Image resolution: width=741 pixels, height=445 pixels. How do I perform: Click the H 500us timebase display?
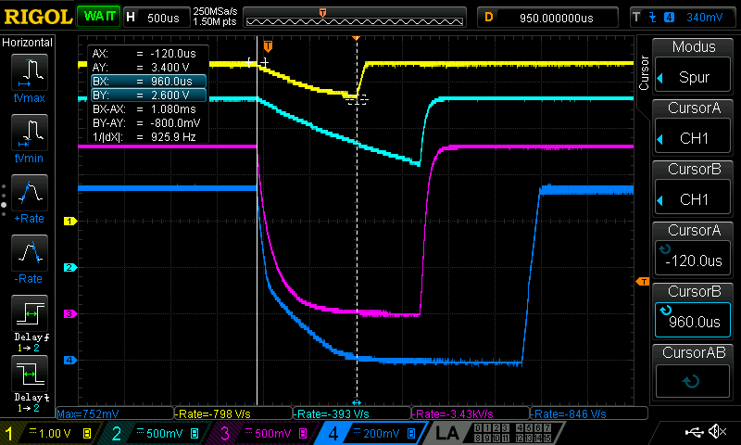coord(157,18)
